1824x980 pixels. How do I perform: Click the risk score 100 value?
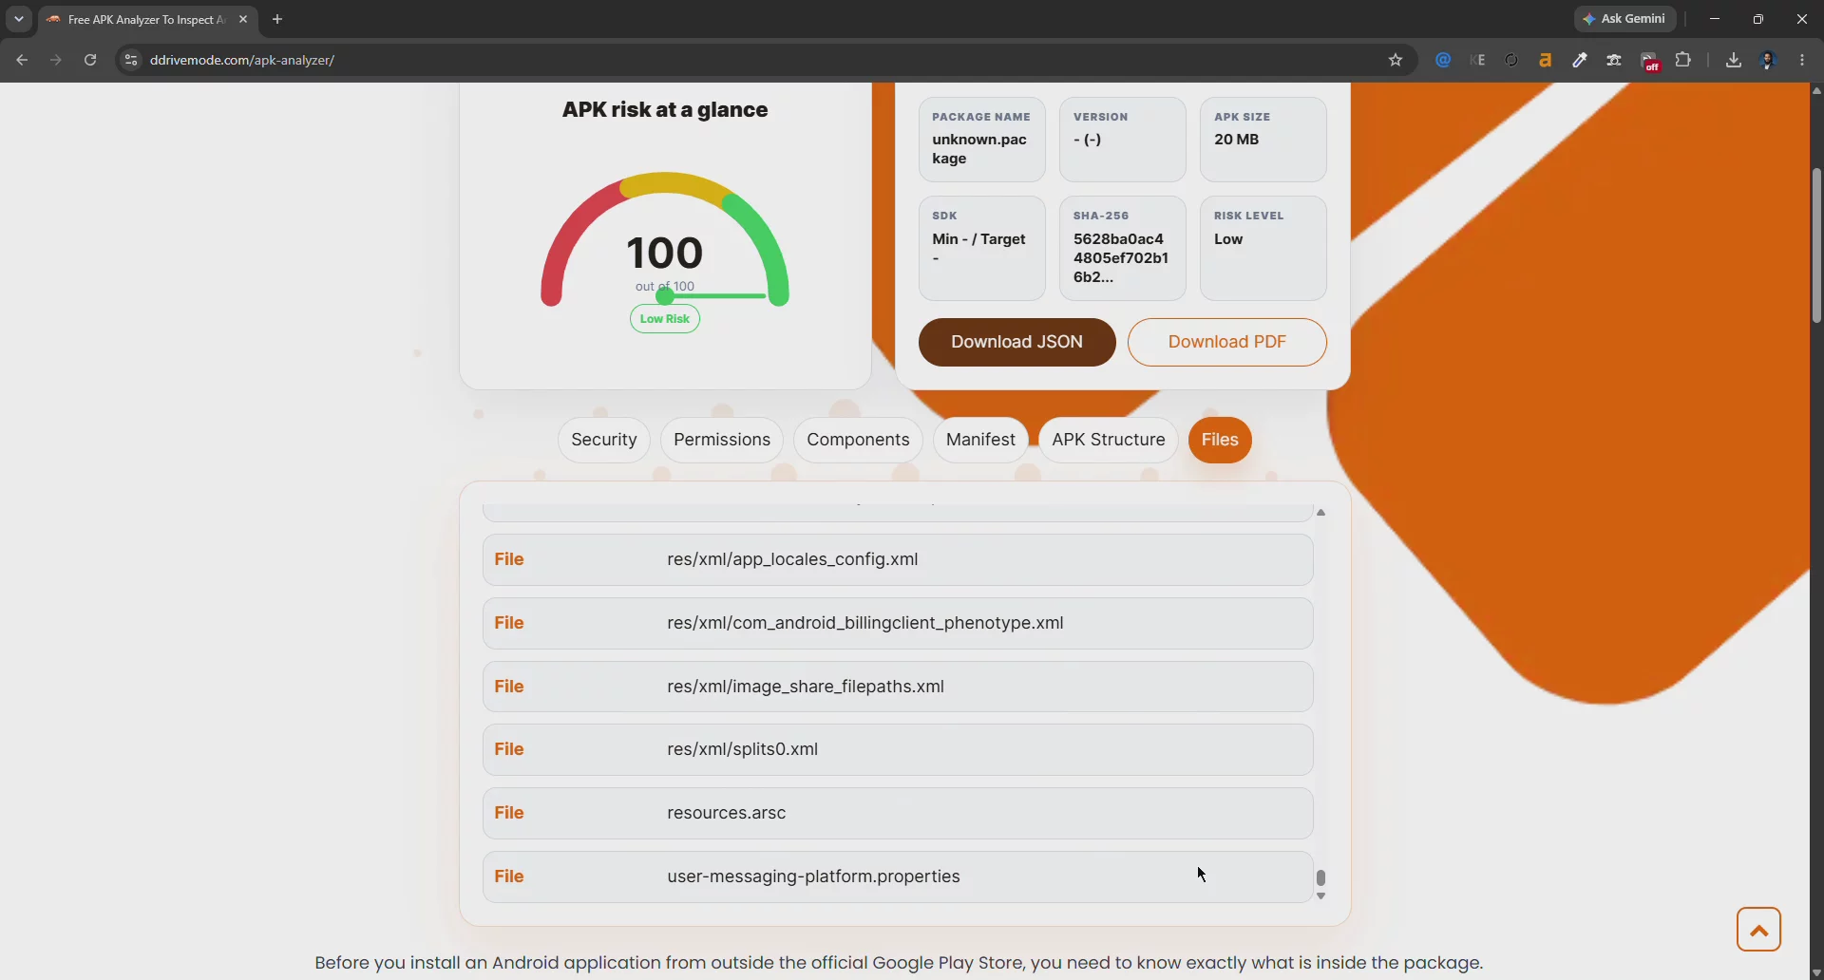point(665,254)
